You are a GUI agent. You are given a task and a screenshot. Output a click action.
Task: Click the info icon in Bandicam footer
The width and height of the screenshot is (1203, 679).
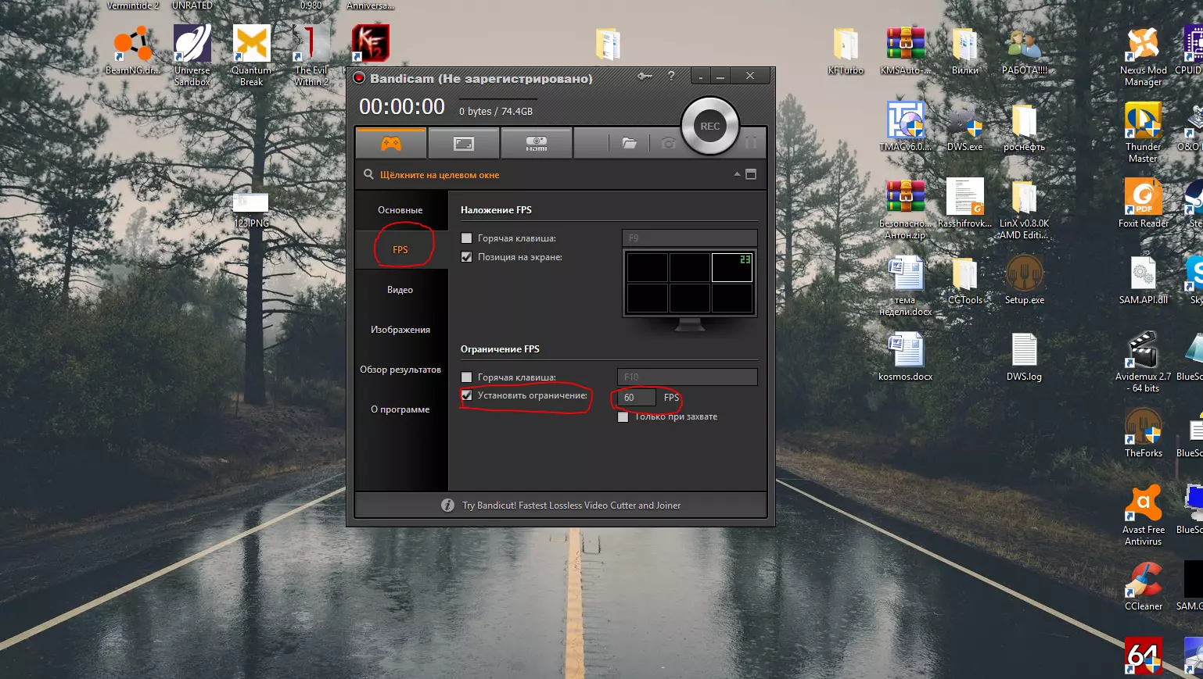pos(447,506)
